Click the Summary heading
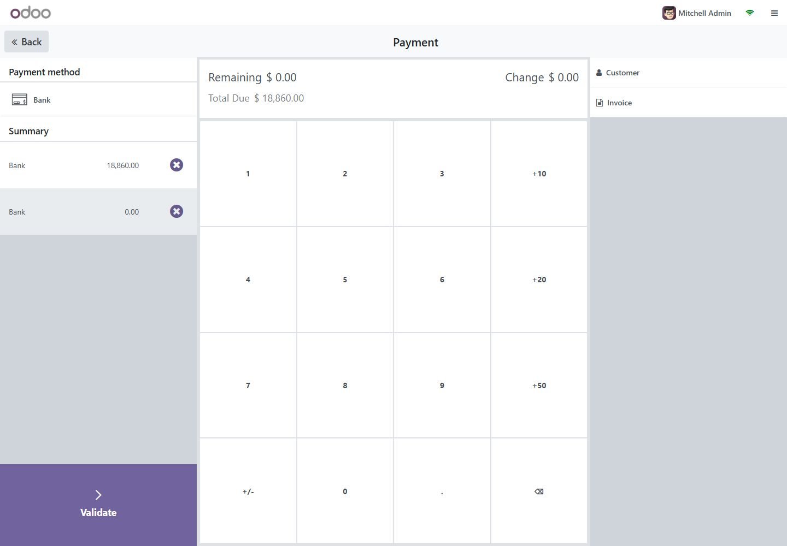 (x=28, y=131)
